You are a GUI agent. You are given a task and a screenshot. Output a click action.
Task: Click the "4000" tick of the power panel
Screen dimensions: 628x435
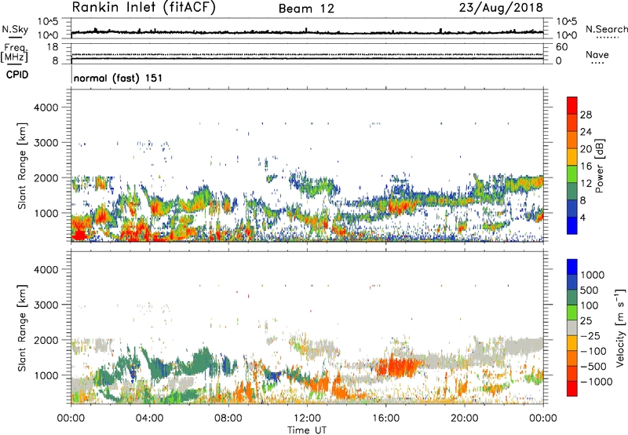46,108
